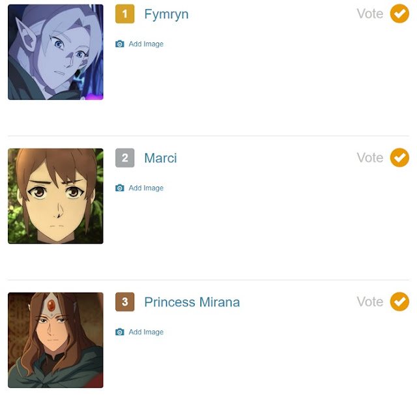Image resolution: width=417 pixels, height=395 pixels.
Task: Toggle the vote checkmark for Fymryn
Action: 399,14
